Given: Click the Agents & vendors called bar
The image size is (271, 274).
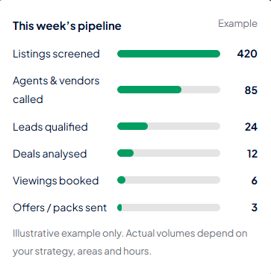Looking at the screenshot, I should click(x=169, y=90).
